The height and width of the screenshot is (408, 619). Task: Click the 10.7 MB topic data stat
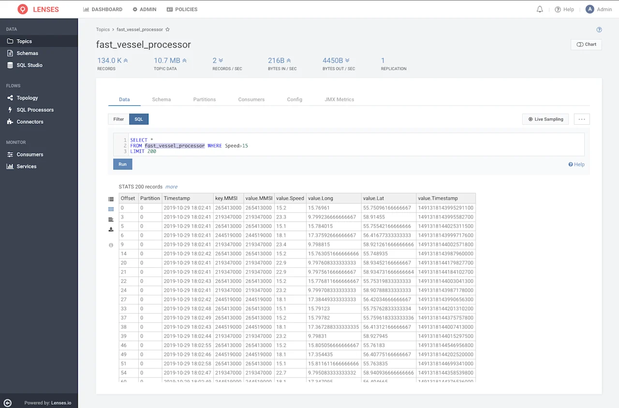click(x=170, y=63)
